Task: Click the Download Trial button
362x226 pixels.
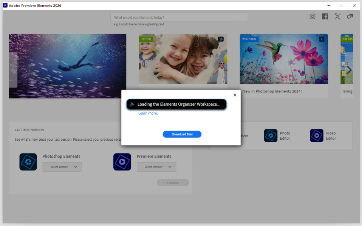Action: 182,134
